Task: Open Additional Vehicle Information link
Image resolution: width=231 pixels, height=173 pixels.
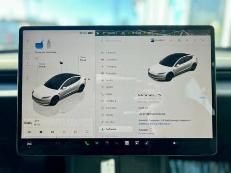Action: pyautogui.click(x=154, y=124)
